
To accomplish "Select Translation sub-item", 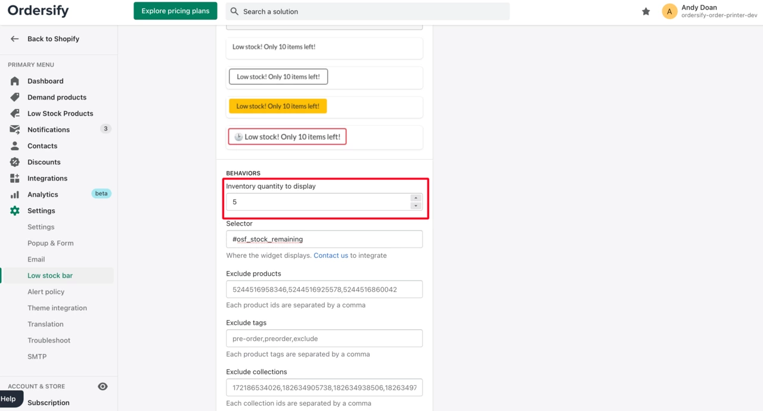I will (45, 324).
